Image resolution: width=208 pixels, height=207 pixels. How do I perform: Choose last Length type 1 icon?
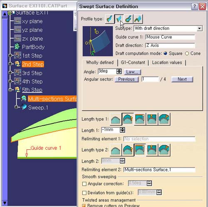[164, 119]
